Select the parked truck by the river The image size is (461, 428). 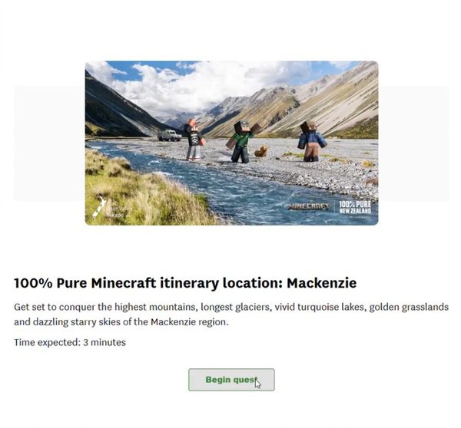(169, 135)
